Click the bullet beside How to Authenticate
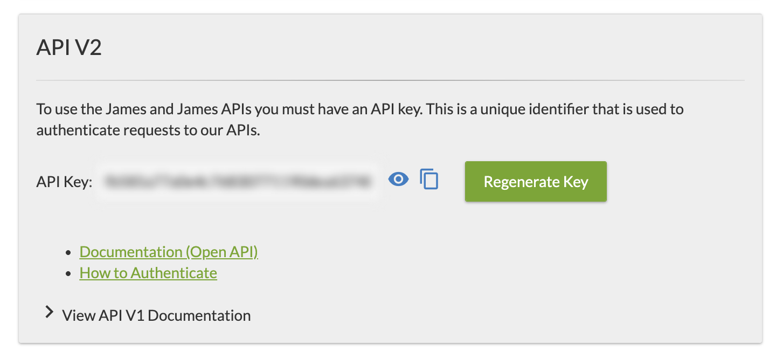Viewport: 776px width, 358px height. click(68, 274)
